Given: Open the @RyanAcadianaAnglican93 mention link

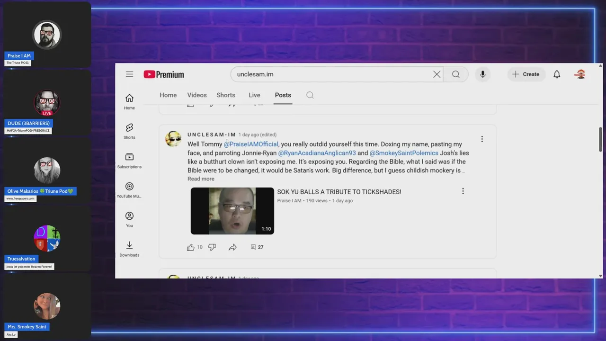Looking at the screenshot, I should pyautogui.click(x=317, y=153).
